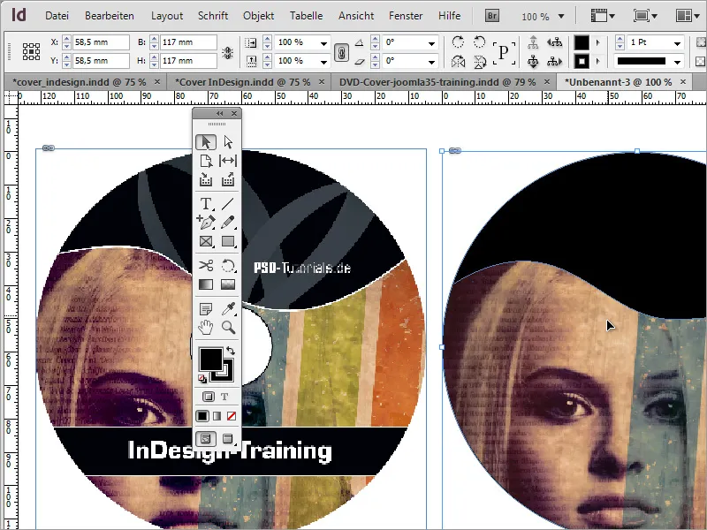Apply gradient to selection
The image size is (707, 530).
pyautogui.click(x=217, y=416)
